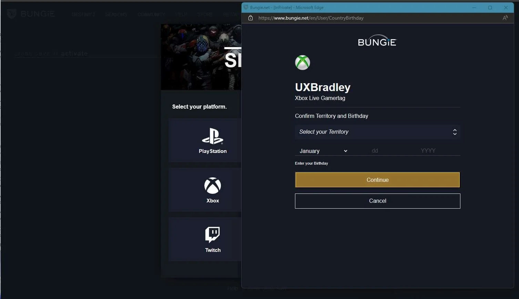Click the dd day input field
Viewport: 519px width, 299px height.
pyautogui.click(x=375, y=151)
